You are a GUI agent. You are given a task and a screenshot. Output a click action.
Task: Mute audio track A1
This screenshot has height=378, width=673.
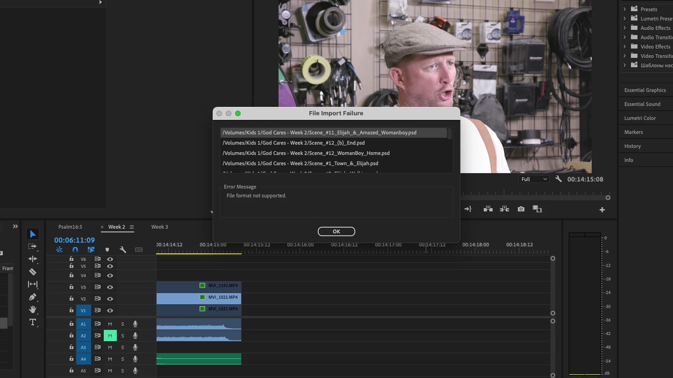[x=110, y=324]
